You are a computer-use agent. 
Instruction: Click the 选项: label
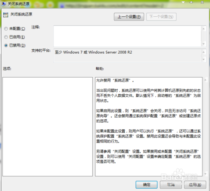point(7,69)
